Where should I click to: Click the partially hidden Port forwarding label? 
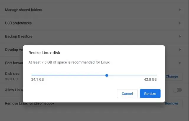pyautogui.click(x=14, y=63)
